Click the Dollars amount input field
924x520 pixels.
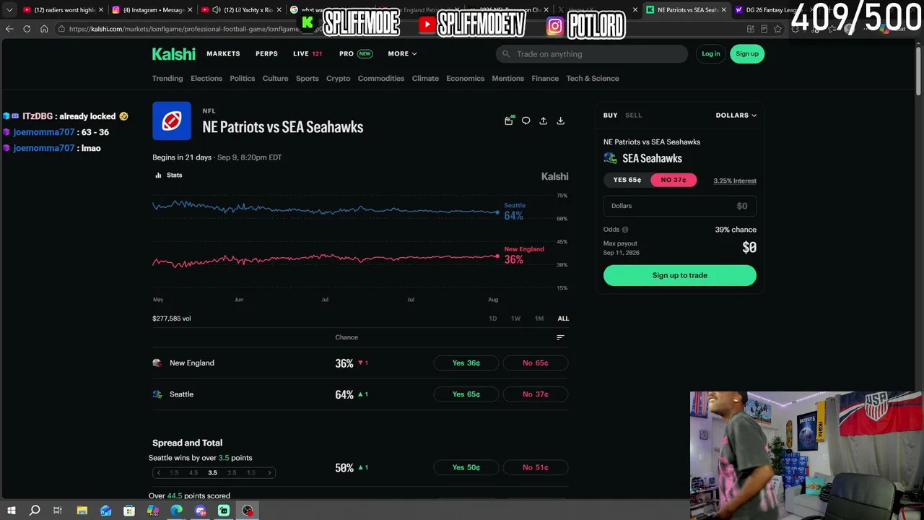[680, 206]
